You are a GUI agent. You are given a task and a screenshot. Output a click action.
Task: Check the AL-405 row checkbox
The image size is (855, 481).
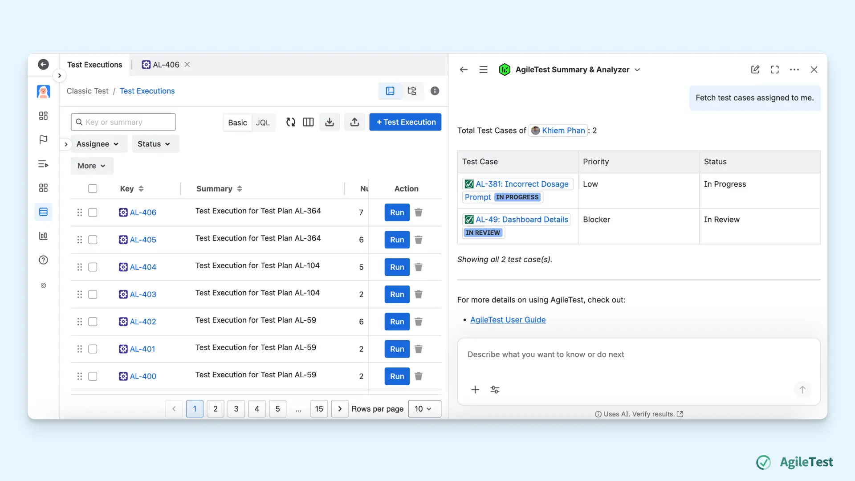coord(93,240)
